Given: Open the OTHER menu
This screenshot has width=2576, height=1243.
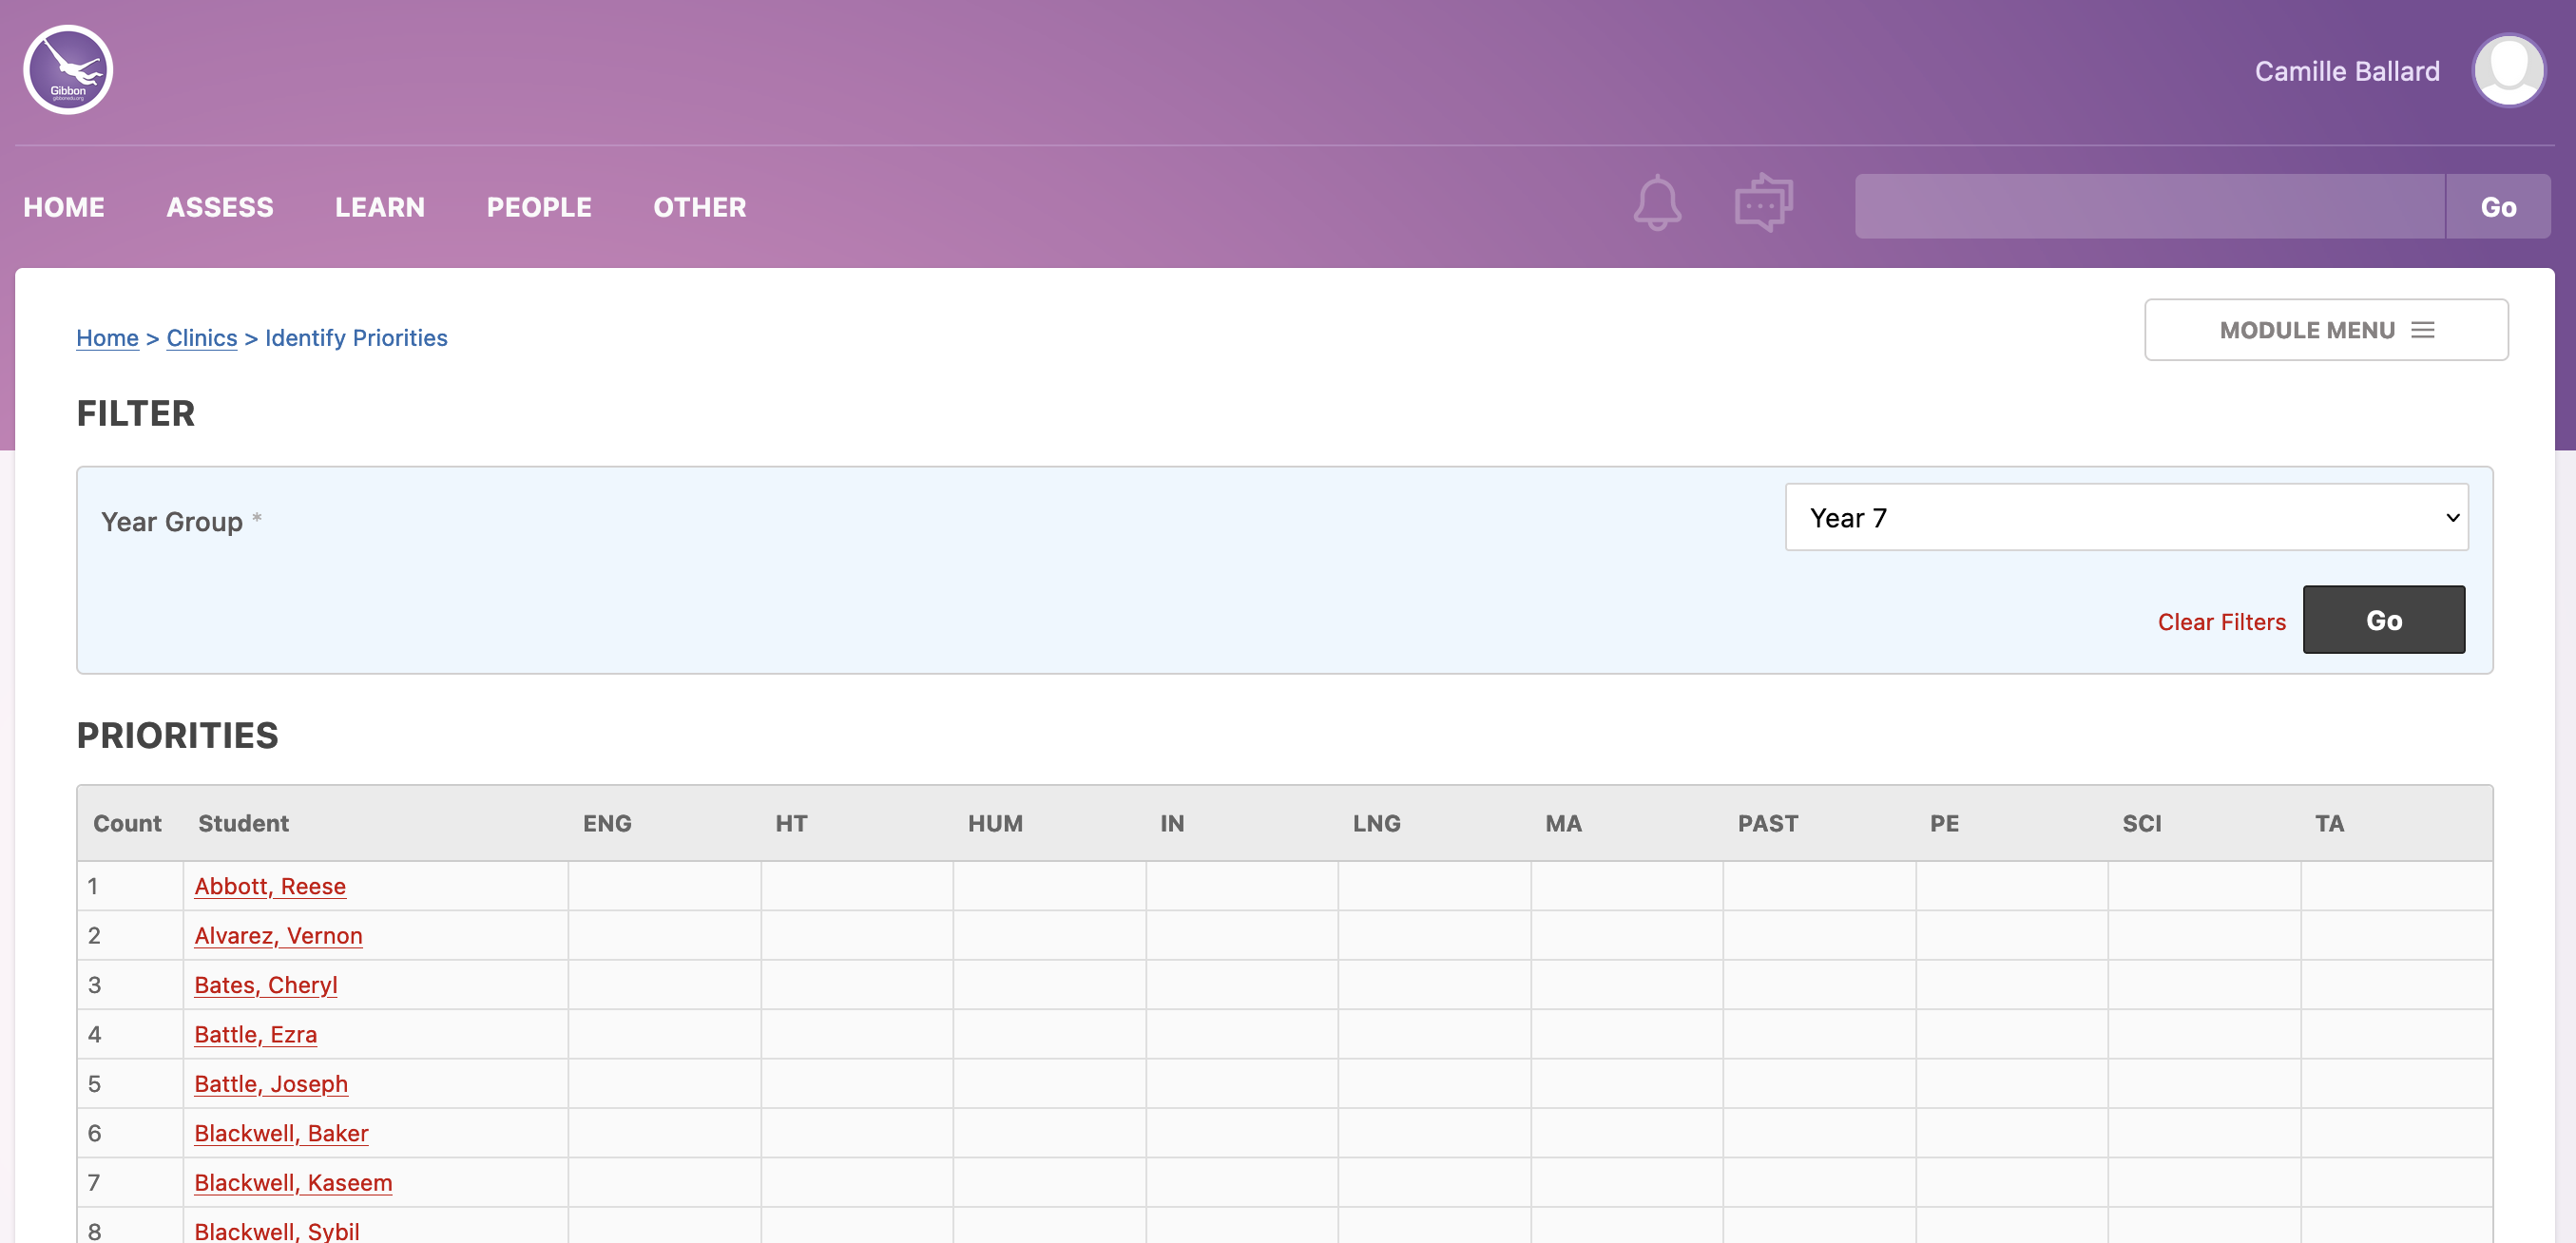Looking at the screenshot, I should (x=700, y=207).
